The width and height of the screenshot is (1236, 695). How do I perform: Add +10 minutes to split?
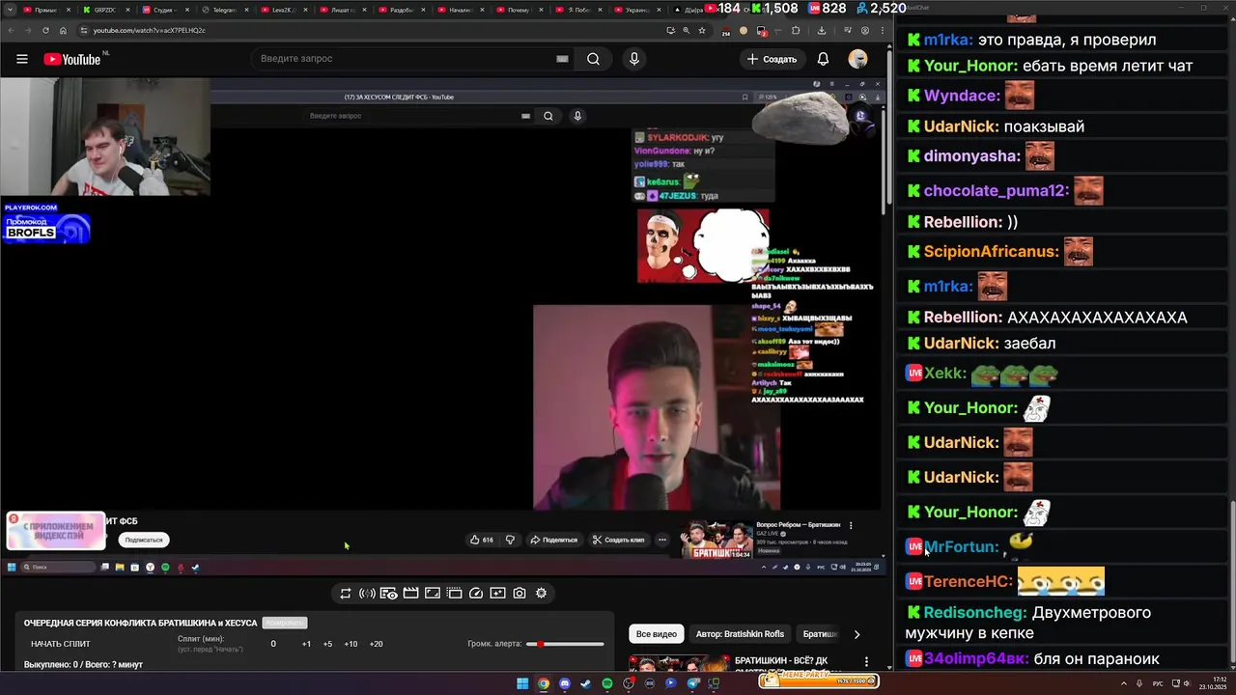[x=351, y=644]
